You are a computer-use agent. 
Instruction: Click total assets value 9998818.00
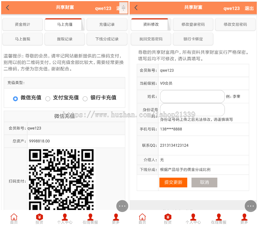pyautogui.click(x=39, y=141)
